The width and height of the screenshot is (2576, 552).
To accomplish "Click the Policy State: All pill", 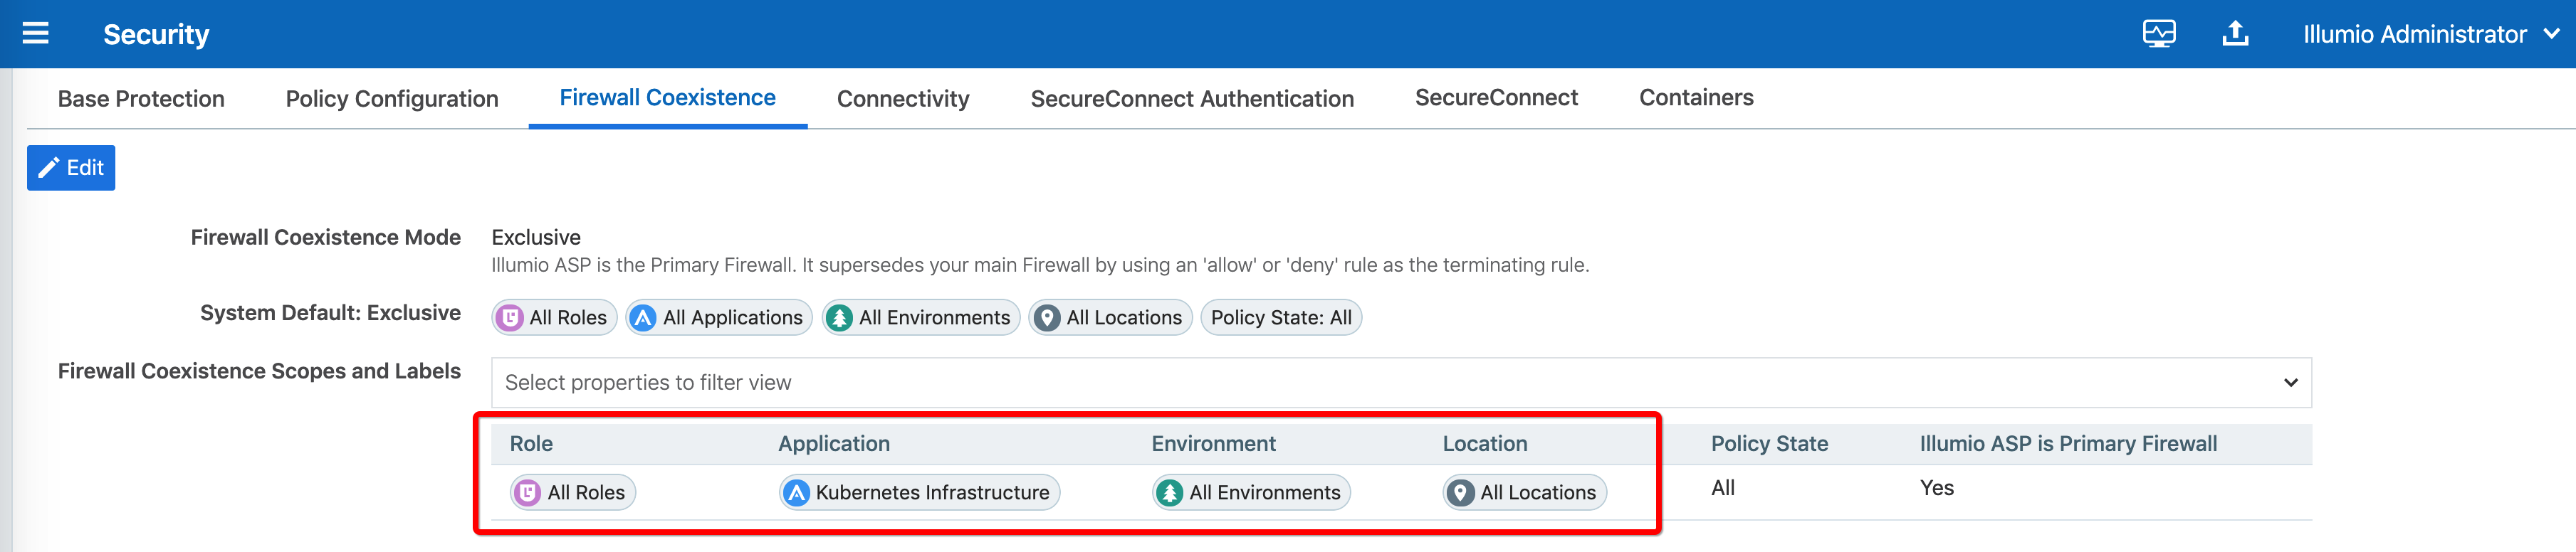I will point(1281,317).
